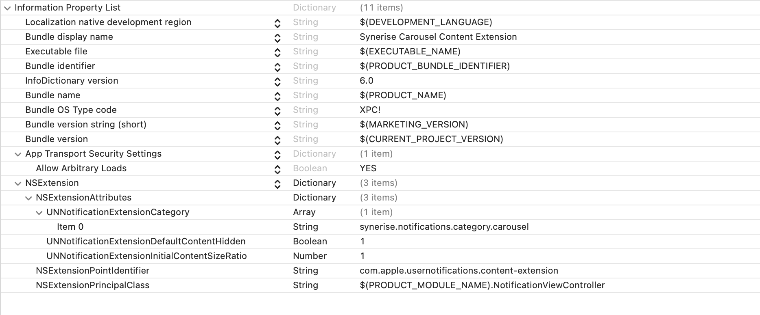Click the Array type of UNNotificationExtensionCategory
The image size is (760, 315).
[x=304, y=212]
